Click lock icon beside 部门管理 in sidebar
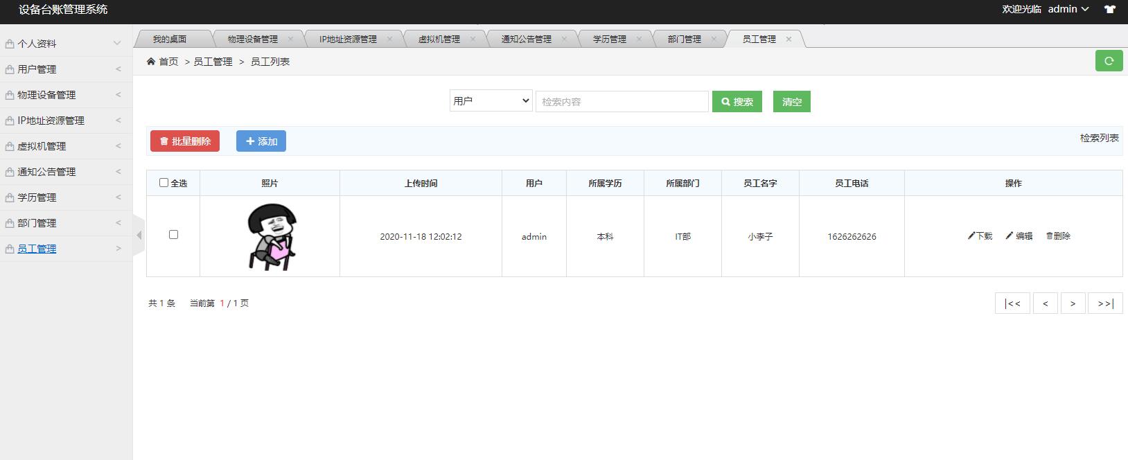This screenshot has height=460, width=1128. (10, 223)
